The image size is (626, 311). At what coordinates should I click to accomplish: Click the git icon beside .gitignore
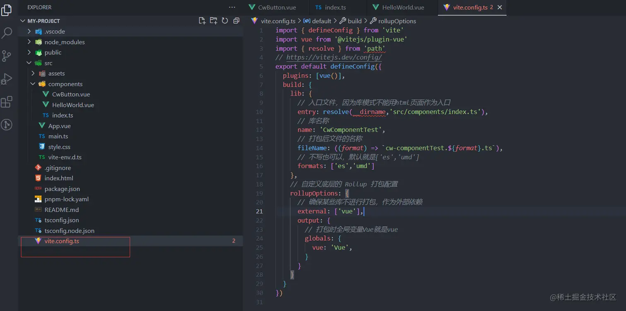coord(38,168)
